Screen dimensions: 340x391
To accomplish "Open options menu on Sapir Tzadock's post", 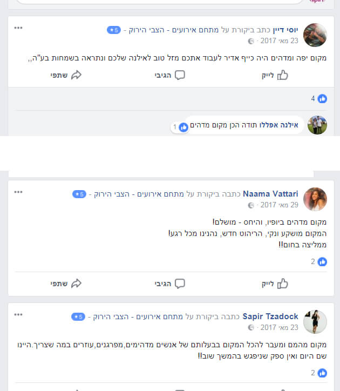I will pos(18,314).
